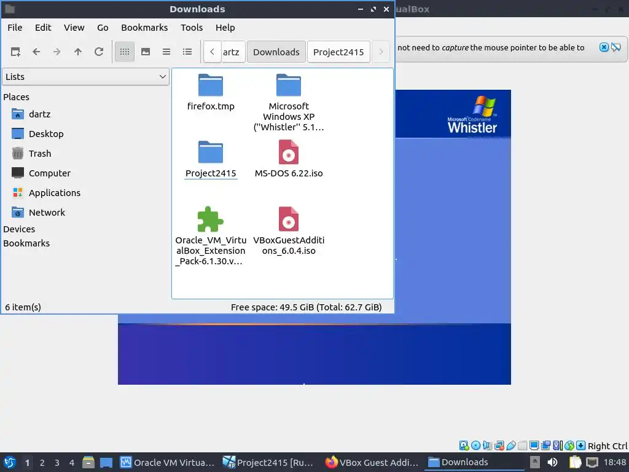Open the Edit menu
The height and width of the screenshot is (472, 629).
point(43,28)
